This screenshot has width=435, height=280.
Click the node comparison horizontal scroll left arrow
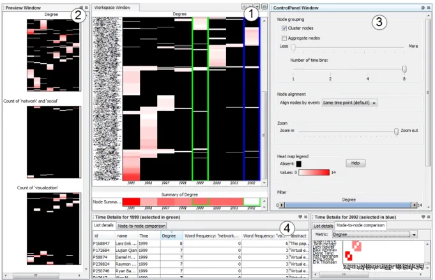315,274
